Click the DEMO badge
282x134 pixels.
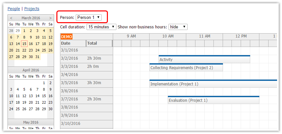tap(67, 37)
